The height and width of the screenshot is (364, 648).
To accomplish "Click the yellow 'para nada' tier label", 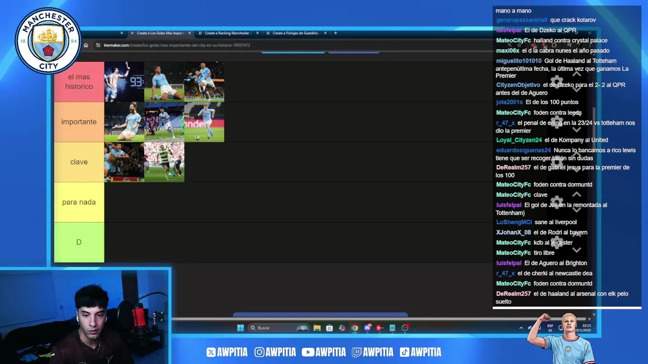I will (x=79, y=202).
